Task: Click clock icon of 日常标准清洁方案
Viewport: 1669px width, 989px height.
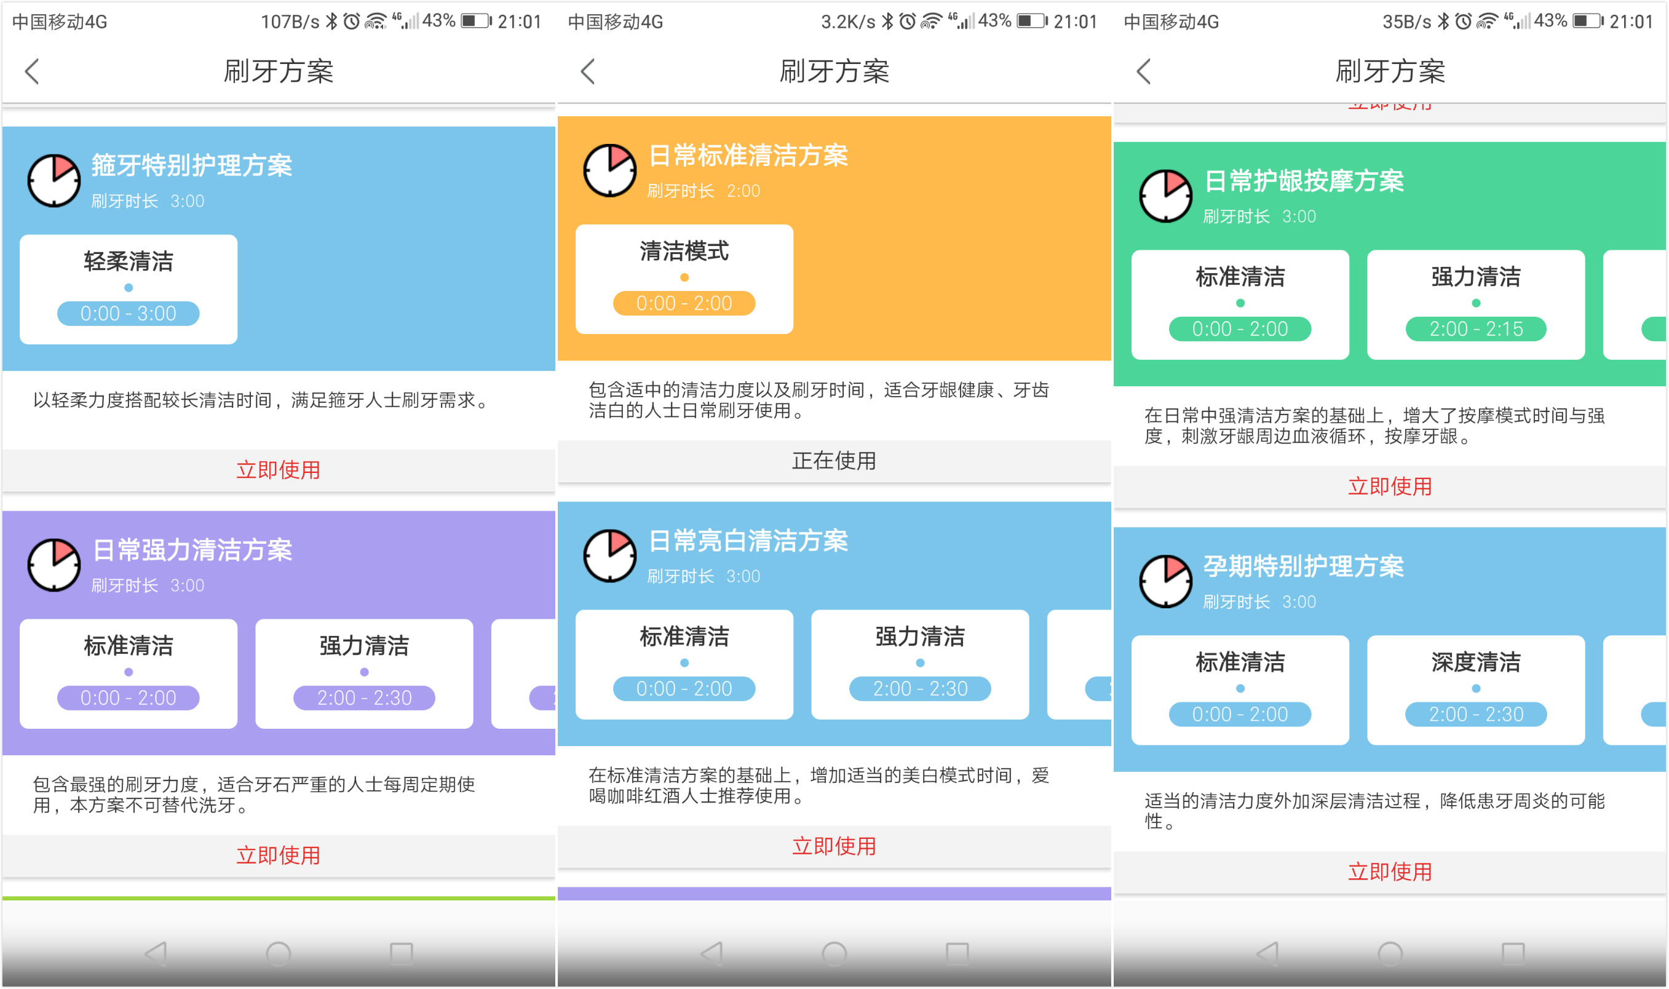Action: pos(609,170)
